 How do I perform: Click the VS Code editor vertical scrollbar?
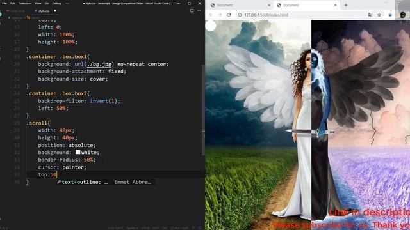(x=203, y=109)
